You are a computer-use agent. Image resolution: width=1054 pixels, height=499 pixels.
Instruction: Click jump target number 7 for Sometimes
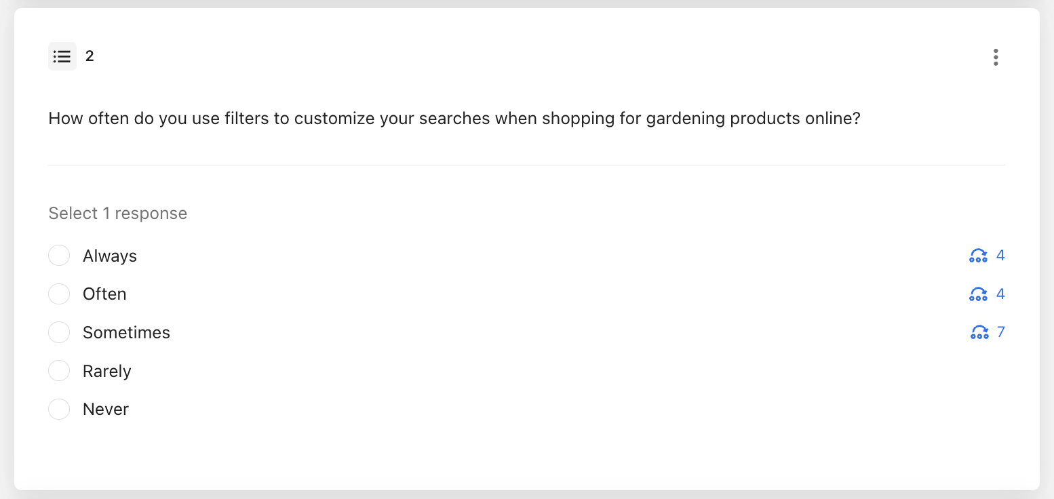click(x=1001, y=332)
